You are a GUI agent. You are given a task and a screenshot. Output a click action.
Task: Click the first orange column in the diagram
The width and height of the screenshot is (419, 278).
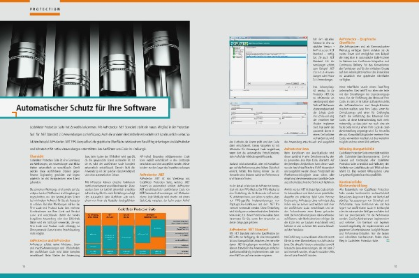[94, 234]
